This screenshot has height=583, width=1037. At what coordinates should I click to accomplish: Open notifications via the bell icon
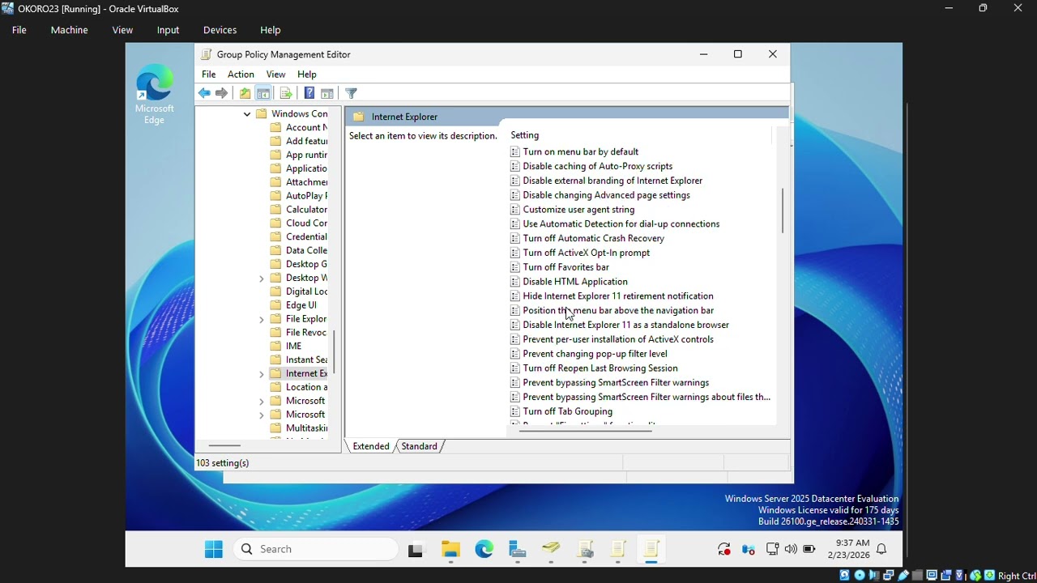(x=881, y=549)
